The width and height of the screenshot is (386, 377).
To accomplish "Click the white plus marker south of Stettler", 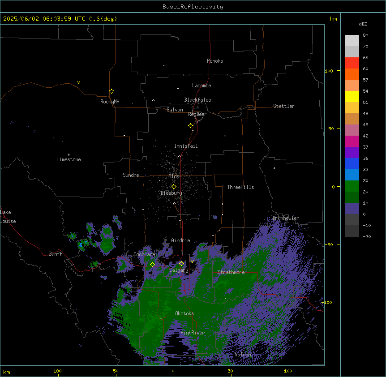I will click(274, 168).
